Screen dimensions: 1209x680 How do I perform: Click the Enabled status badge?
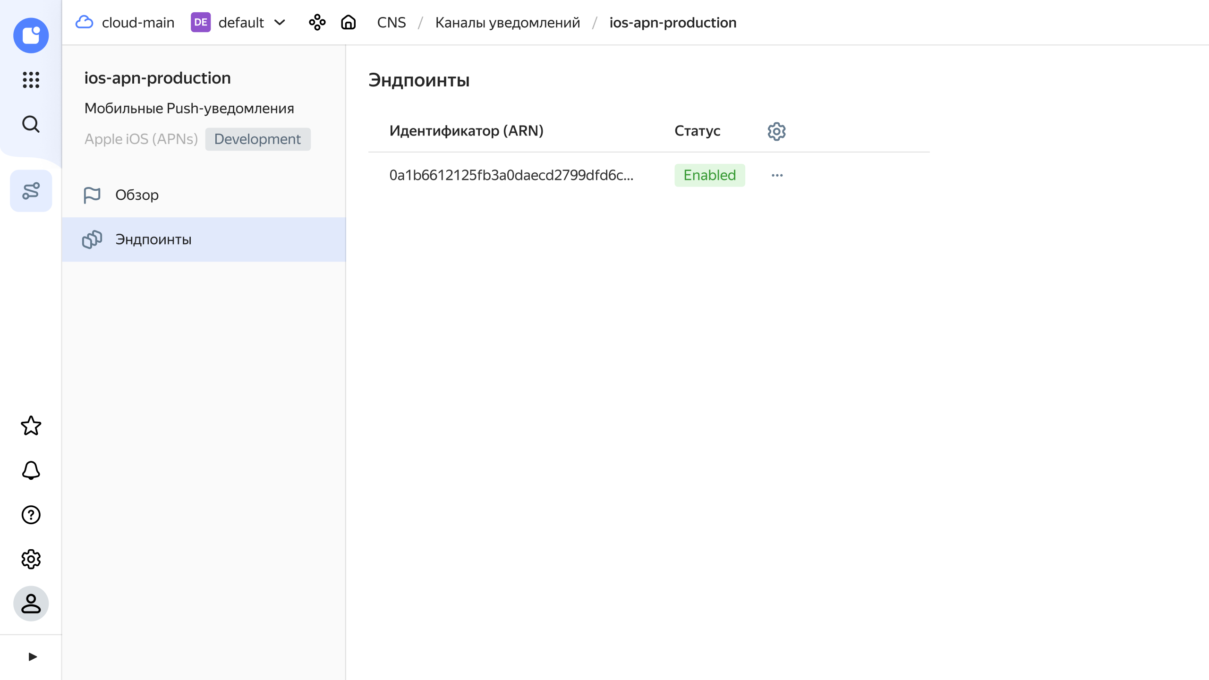709,175
